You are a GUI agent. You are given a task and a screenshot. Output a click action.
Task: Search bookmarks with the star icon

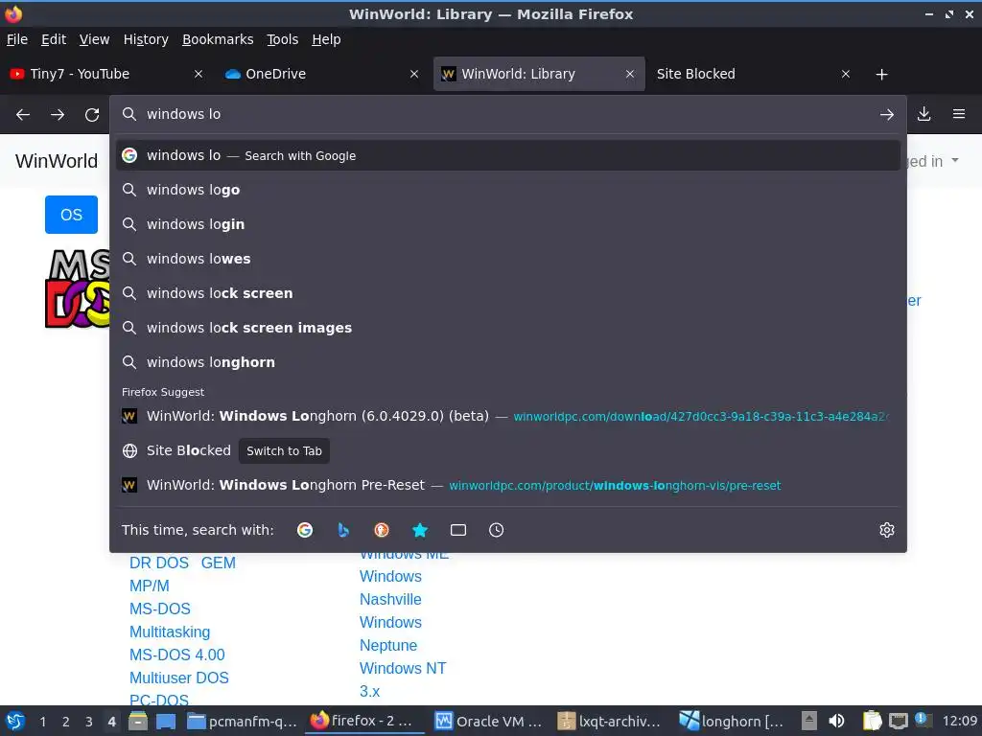pyautogui.click(x=420, y=530)
